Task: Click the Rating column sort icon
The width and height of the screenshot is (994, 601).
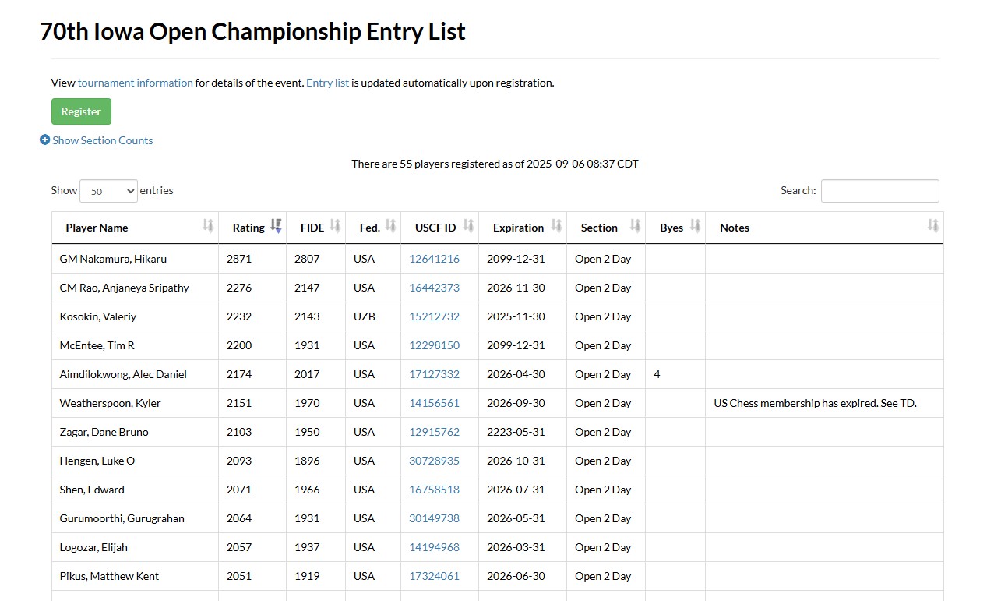Action: coord(276,226)
